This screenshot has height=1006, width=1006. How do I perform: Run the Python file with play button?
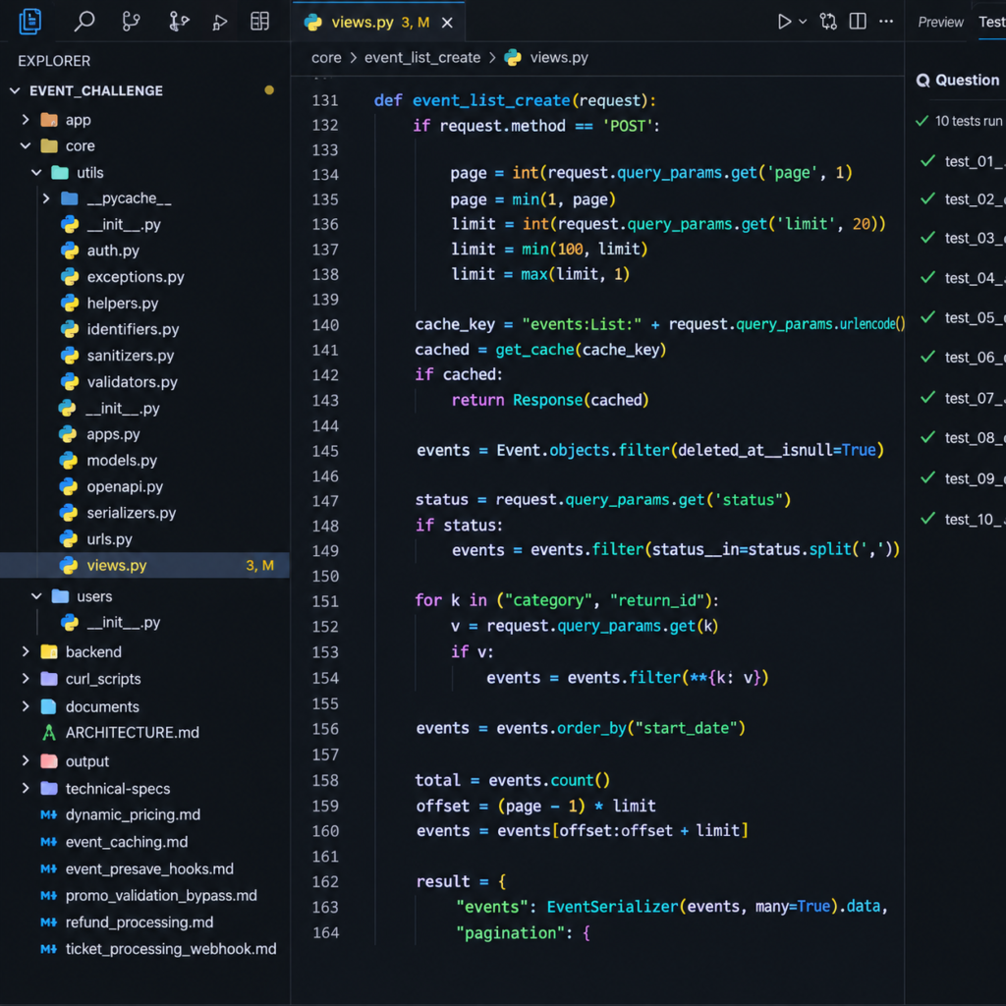coord(784,22)
